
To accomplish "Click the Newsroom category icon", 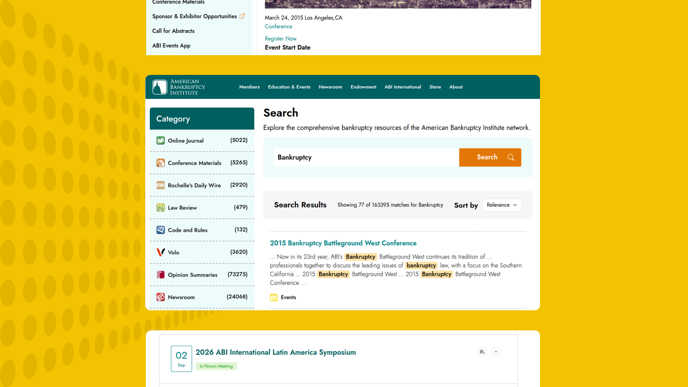I will 161,297.
